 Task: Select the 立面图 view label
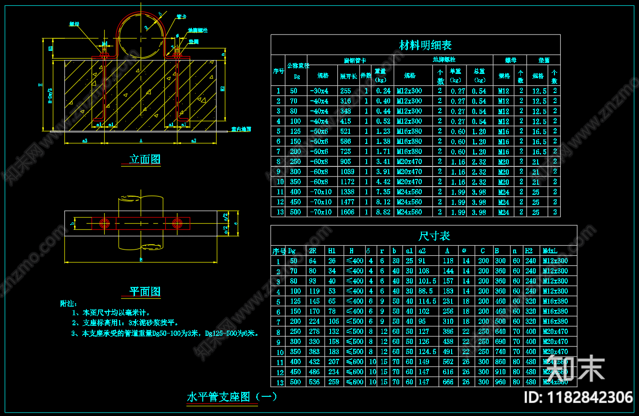145,159
